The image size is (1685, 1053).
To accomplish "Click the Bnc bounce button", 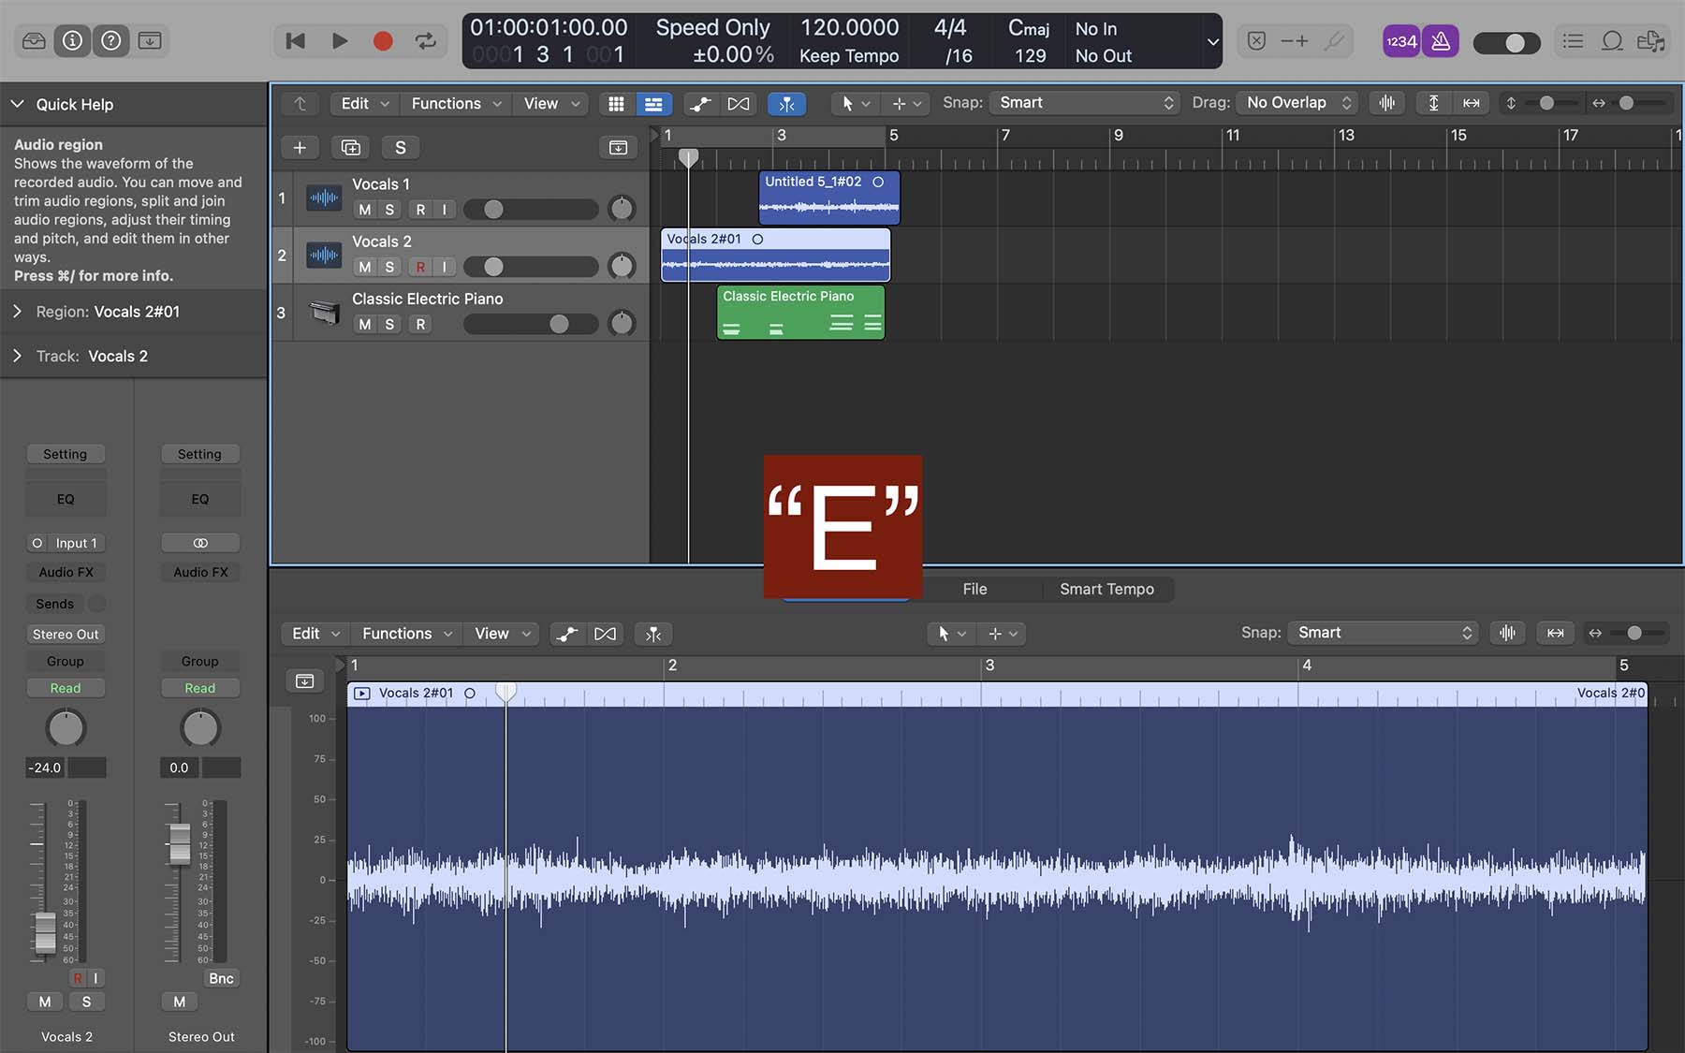I will click(221, 978).
